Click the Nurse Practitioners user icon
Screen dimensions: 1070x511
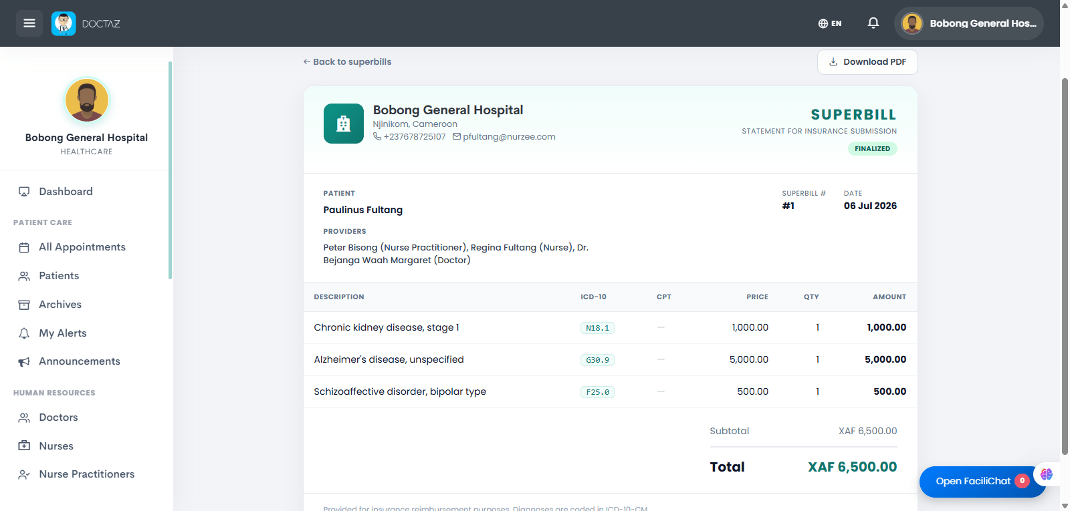pyautogui.click(x=24, y=474)
